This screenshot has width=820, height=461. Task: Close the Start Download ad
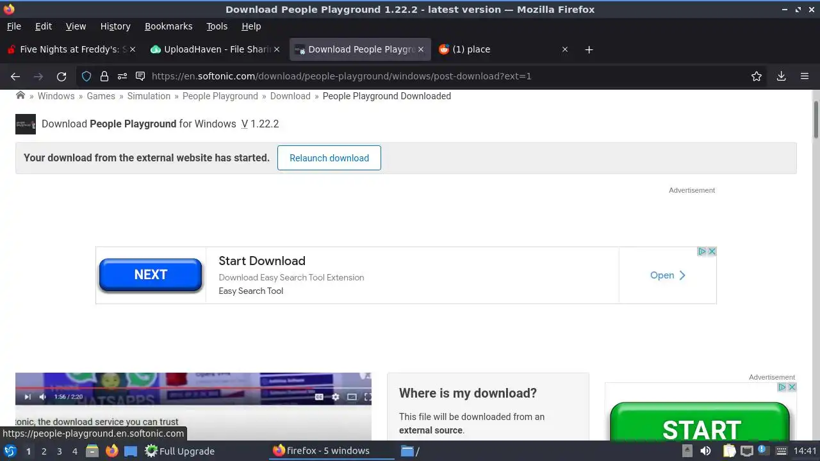tap(712, 252)
